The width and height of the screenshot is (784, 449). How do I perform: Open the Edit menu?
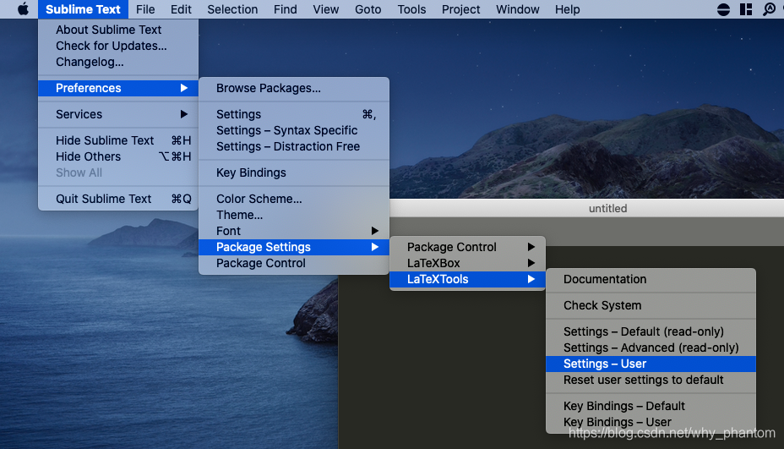click(x=181, y=9)
